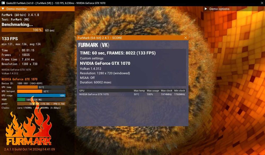Image resolution: width=265 pixels, height=155 pixels.
Task: Click 'TIME: 60 sec, FRAMES: 8022' score line
Action: (x=118, y=53)
